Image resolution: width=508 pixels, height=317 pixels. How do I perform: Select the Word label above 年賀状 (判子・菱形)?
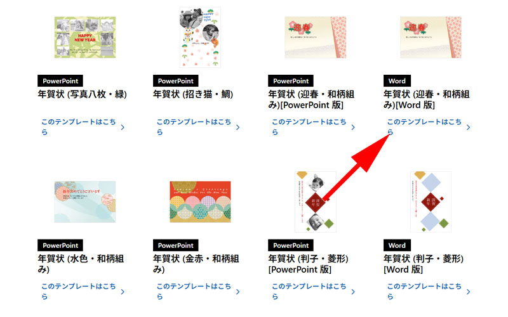[x=397, y=245]
